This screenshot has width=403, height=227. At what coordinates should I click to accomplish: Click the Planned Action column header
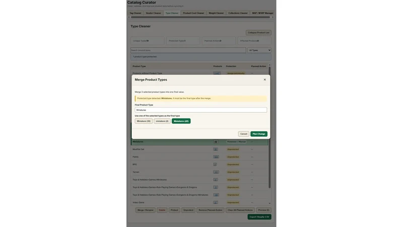(x=258, y=66)
